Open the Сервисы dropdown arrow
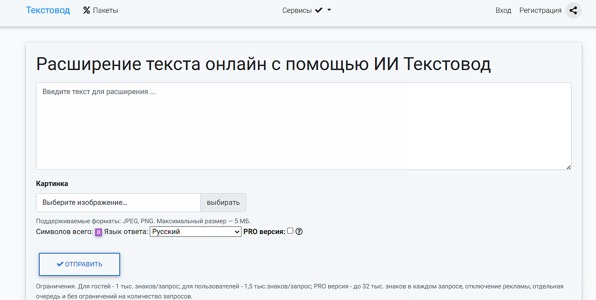 tap(329, 10)
